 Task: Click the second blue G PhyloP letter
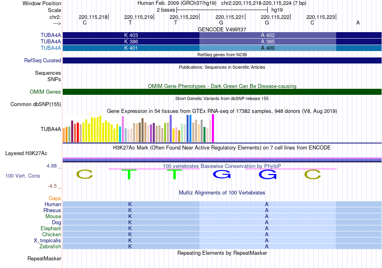(267, 174)
